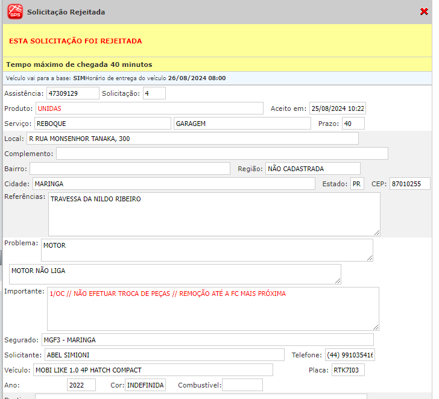This screenshot has width=439, height=399.
Task: Click the Solicitação Rejeitada title text
Action: [66, 12]
